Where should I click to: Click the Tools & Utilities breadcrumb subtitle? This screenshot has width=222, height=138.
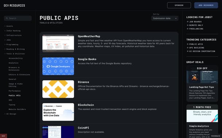(x=51, y=23)
